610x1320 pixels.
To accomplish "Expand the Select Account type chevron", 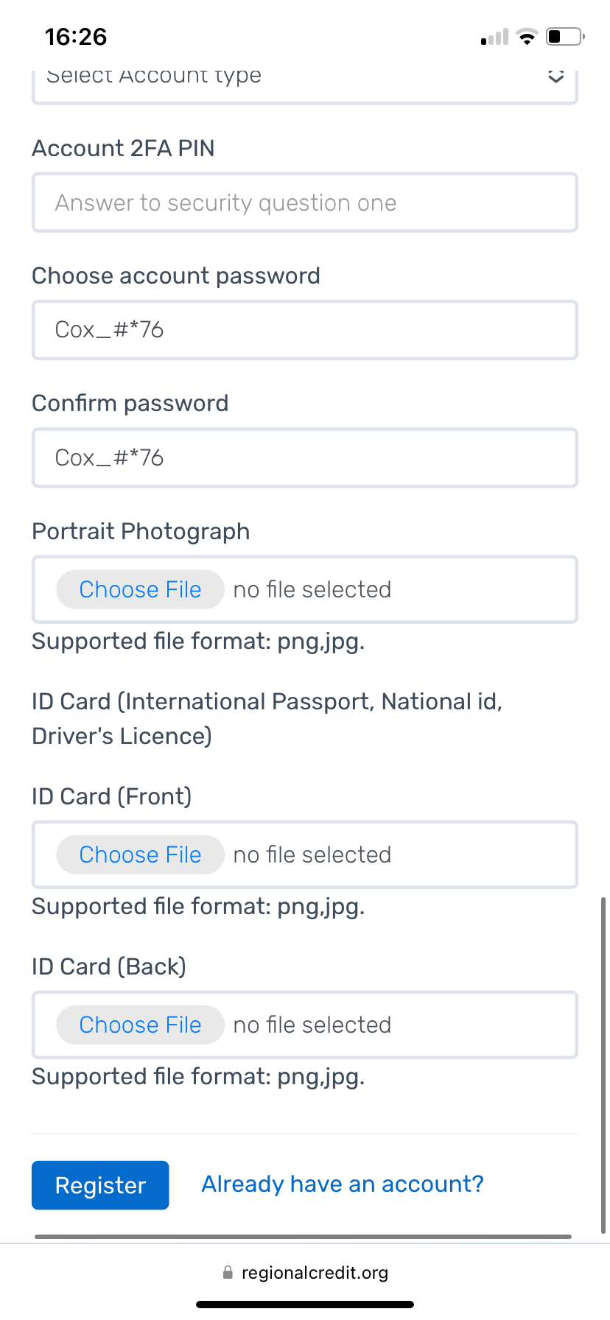I will click(x=555, y=77).
